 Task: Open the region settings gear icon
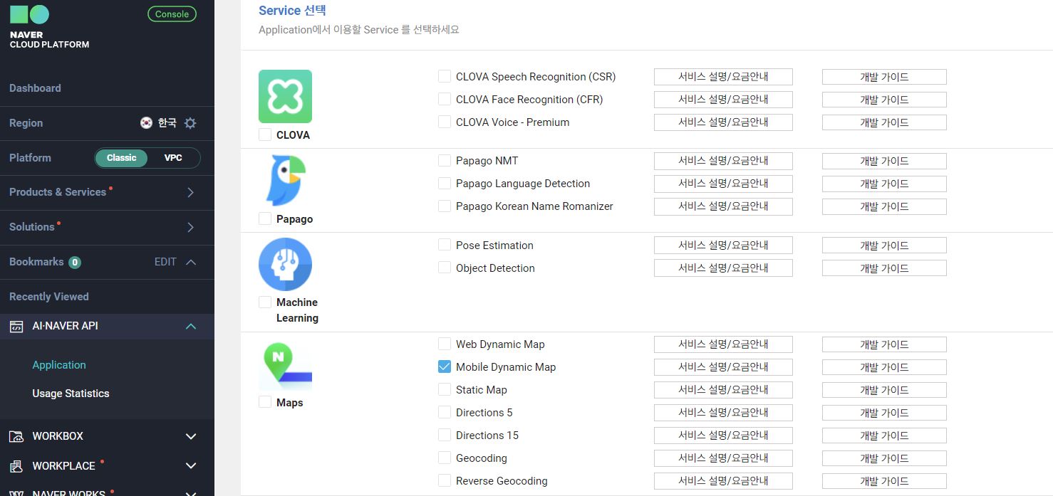190,123
